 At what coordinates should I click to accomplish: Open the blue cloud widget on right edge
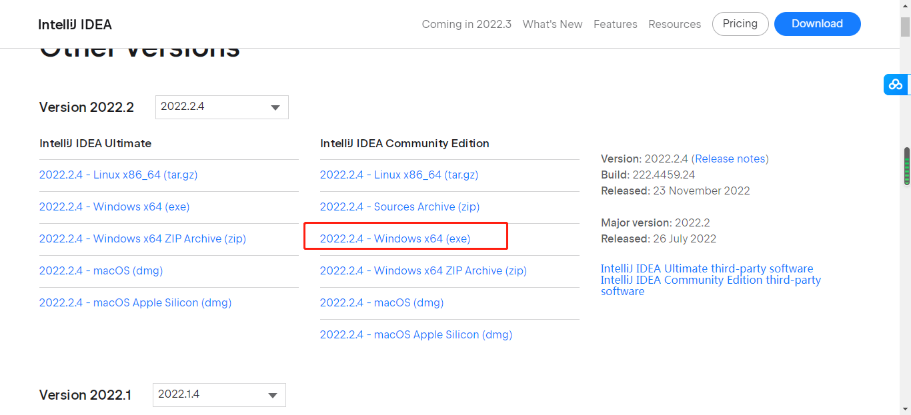(x=896, y=85)
